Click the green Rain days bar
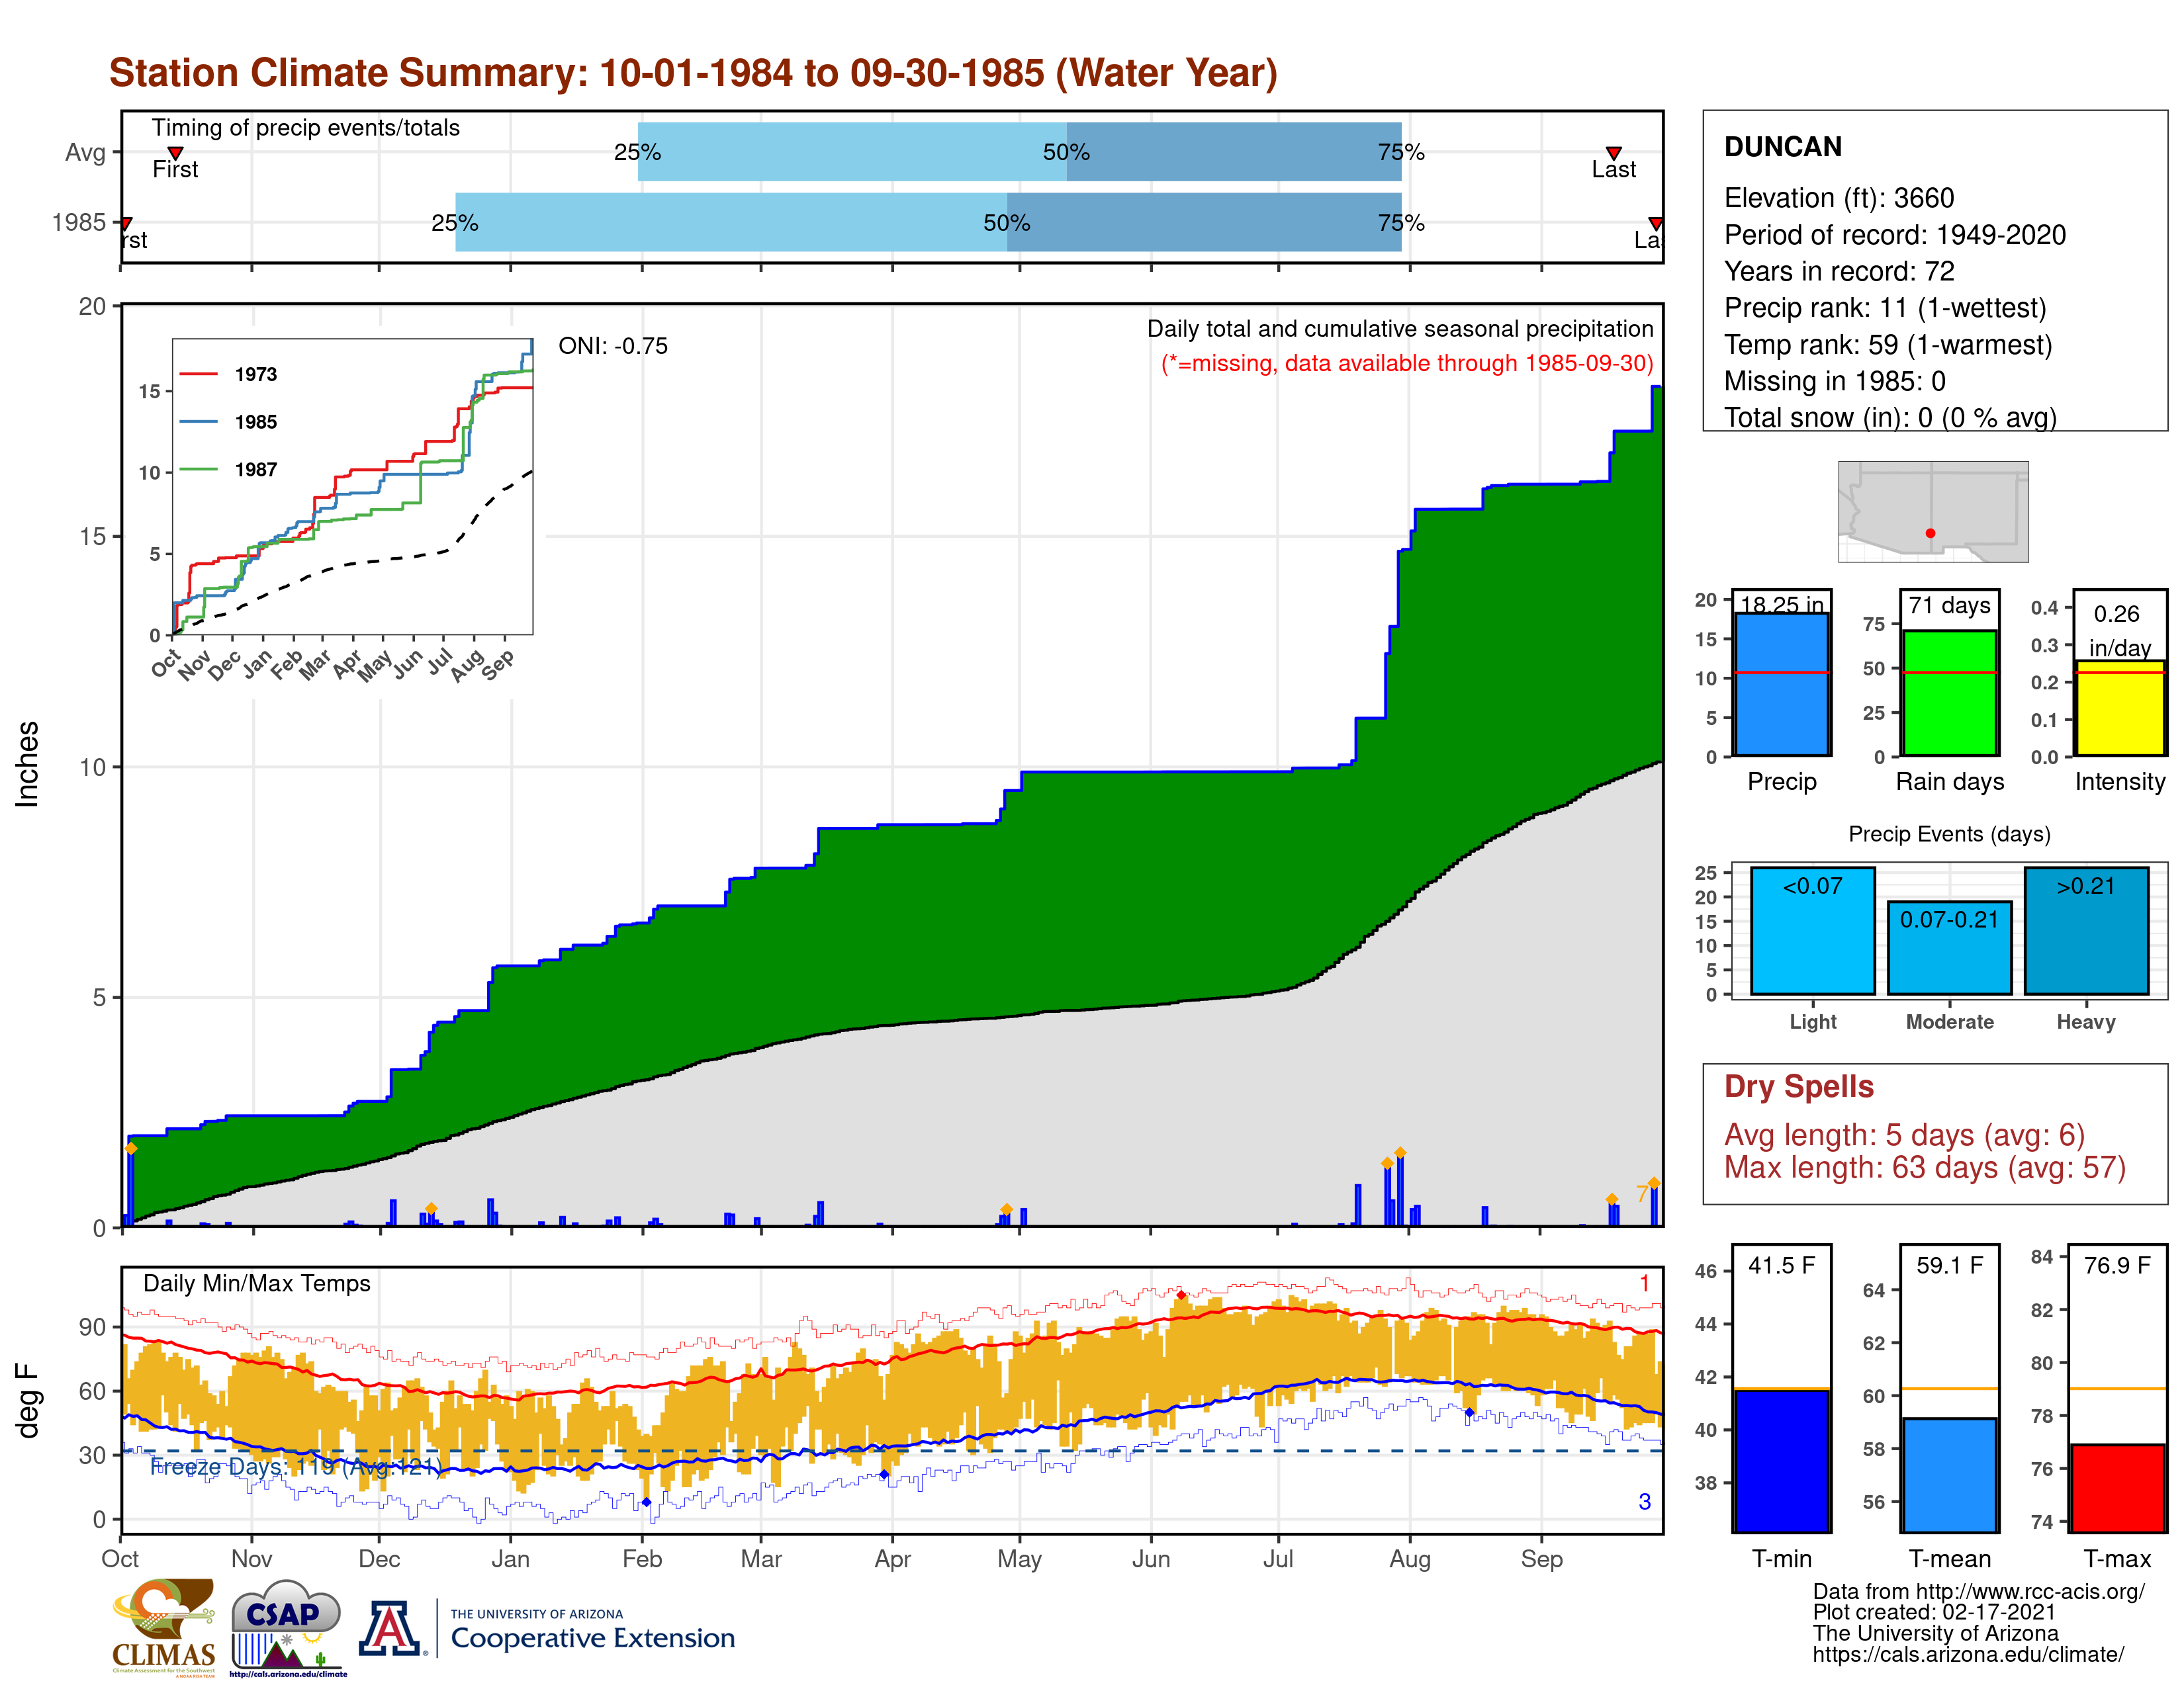The height and width of the screenshot is (1687, 2184). [1949, 693]
